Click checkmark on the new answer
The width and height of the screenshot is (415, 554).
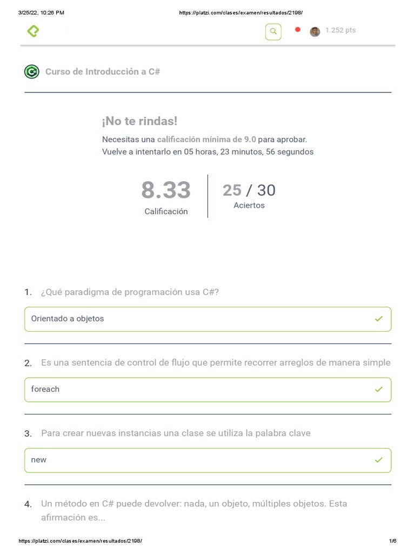point(379,460)
